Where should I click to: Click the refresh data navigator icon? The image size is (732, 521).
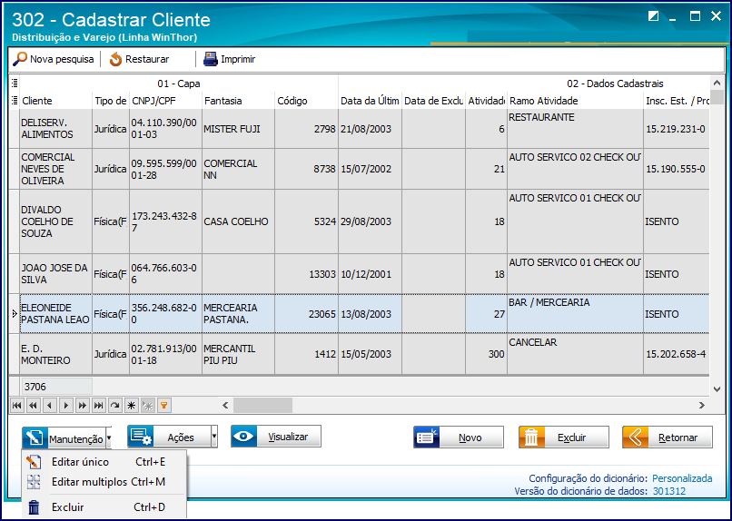pos(114,406)
